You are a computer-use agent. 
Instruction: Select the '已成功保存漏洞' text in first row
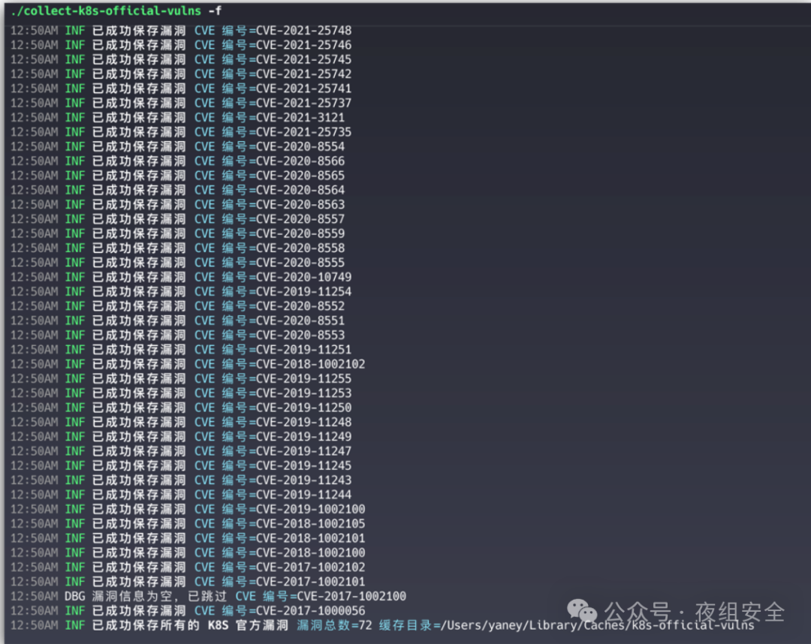139,30
